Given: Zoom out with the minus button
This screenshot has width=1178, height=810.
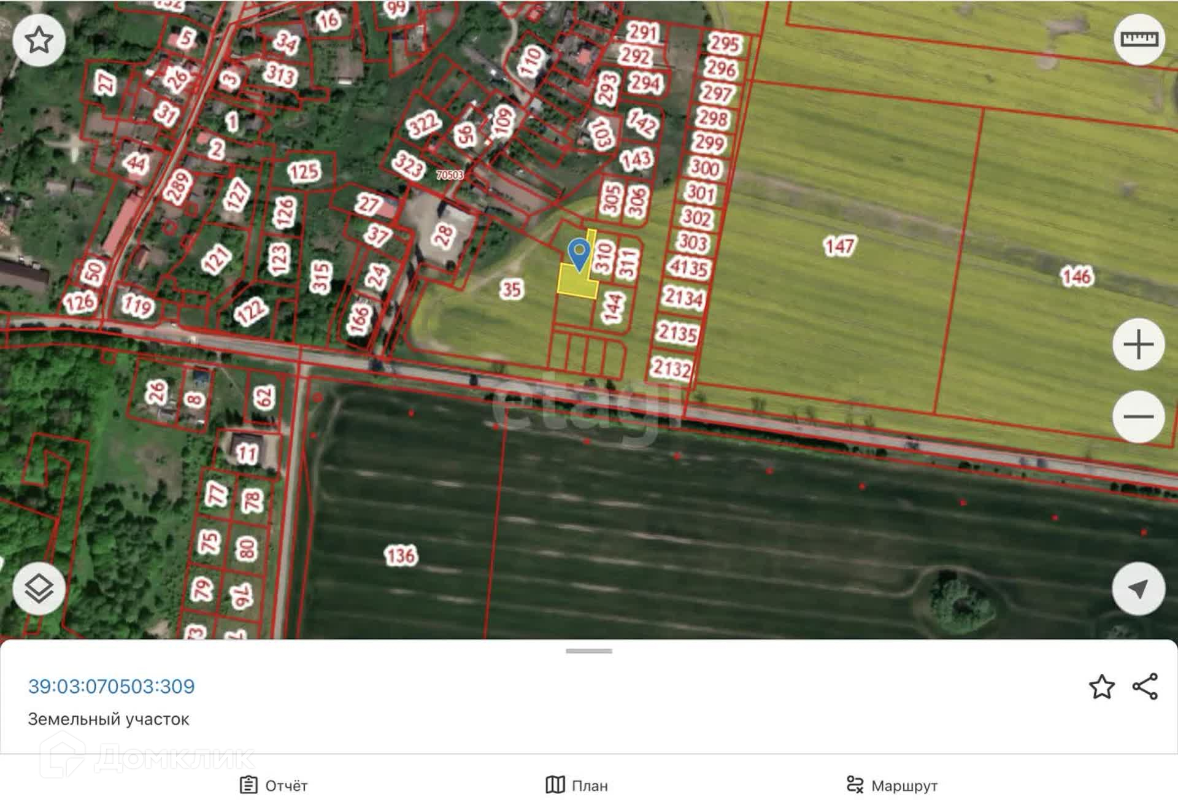Looking at the screenshot, I should coord(1138,417).
